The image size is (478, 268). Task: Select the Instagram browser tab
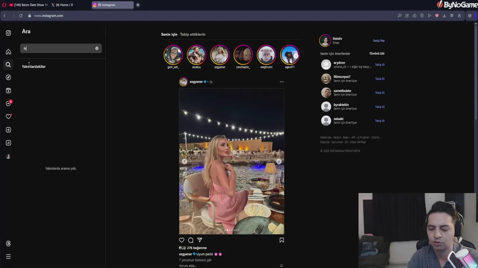(x=113, y=5)
